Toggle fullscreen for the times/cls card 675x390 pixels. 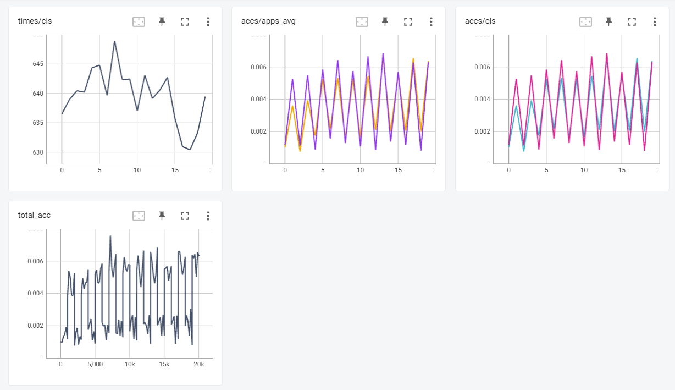[x=185, y=21]
